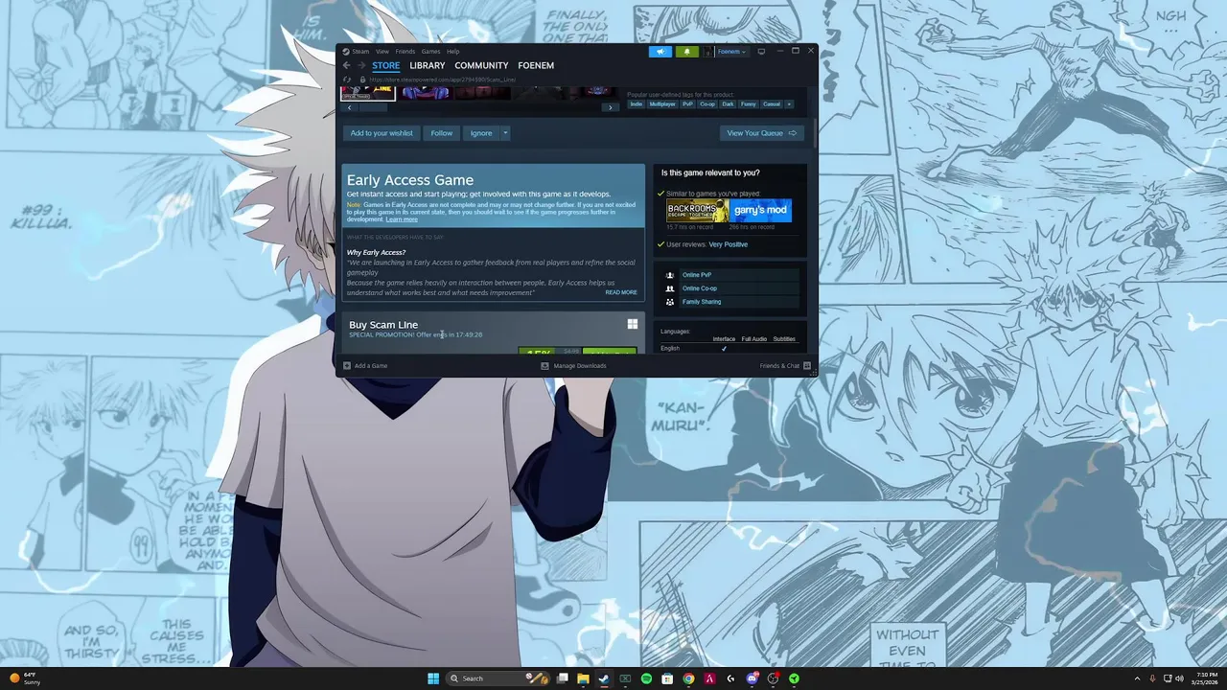Click the Steam page vertical scrollbar
The image size is (1227, 690).
click(814, 134)
